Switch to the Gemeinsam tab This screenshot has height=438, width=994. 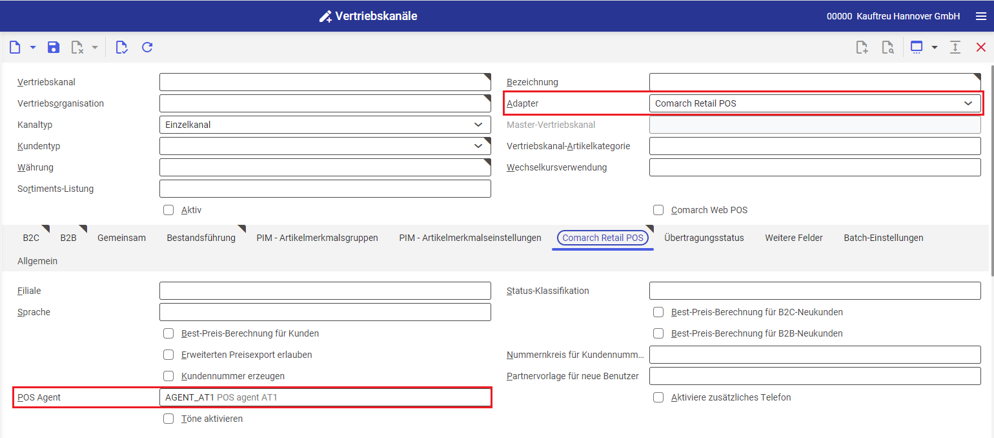point(121,238)
